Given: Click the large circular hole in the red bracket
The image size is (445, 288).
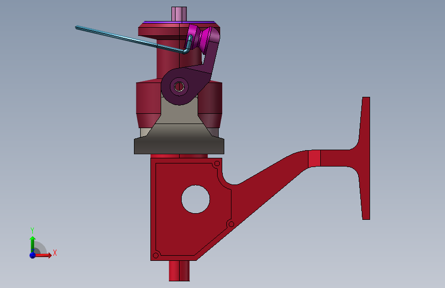Looking at the screenshot, I should 196,199.
